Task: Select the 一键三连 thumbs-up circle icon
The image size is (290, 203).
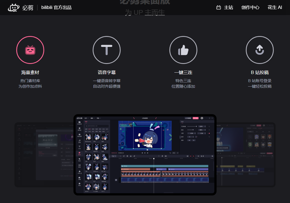Action: [x=183, y=50]
